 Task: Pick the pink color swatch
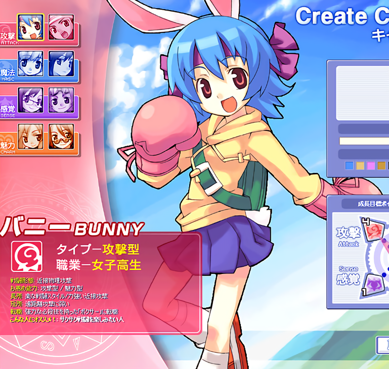(x=371, y=165)
